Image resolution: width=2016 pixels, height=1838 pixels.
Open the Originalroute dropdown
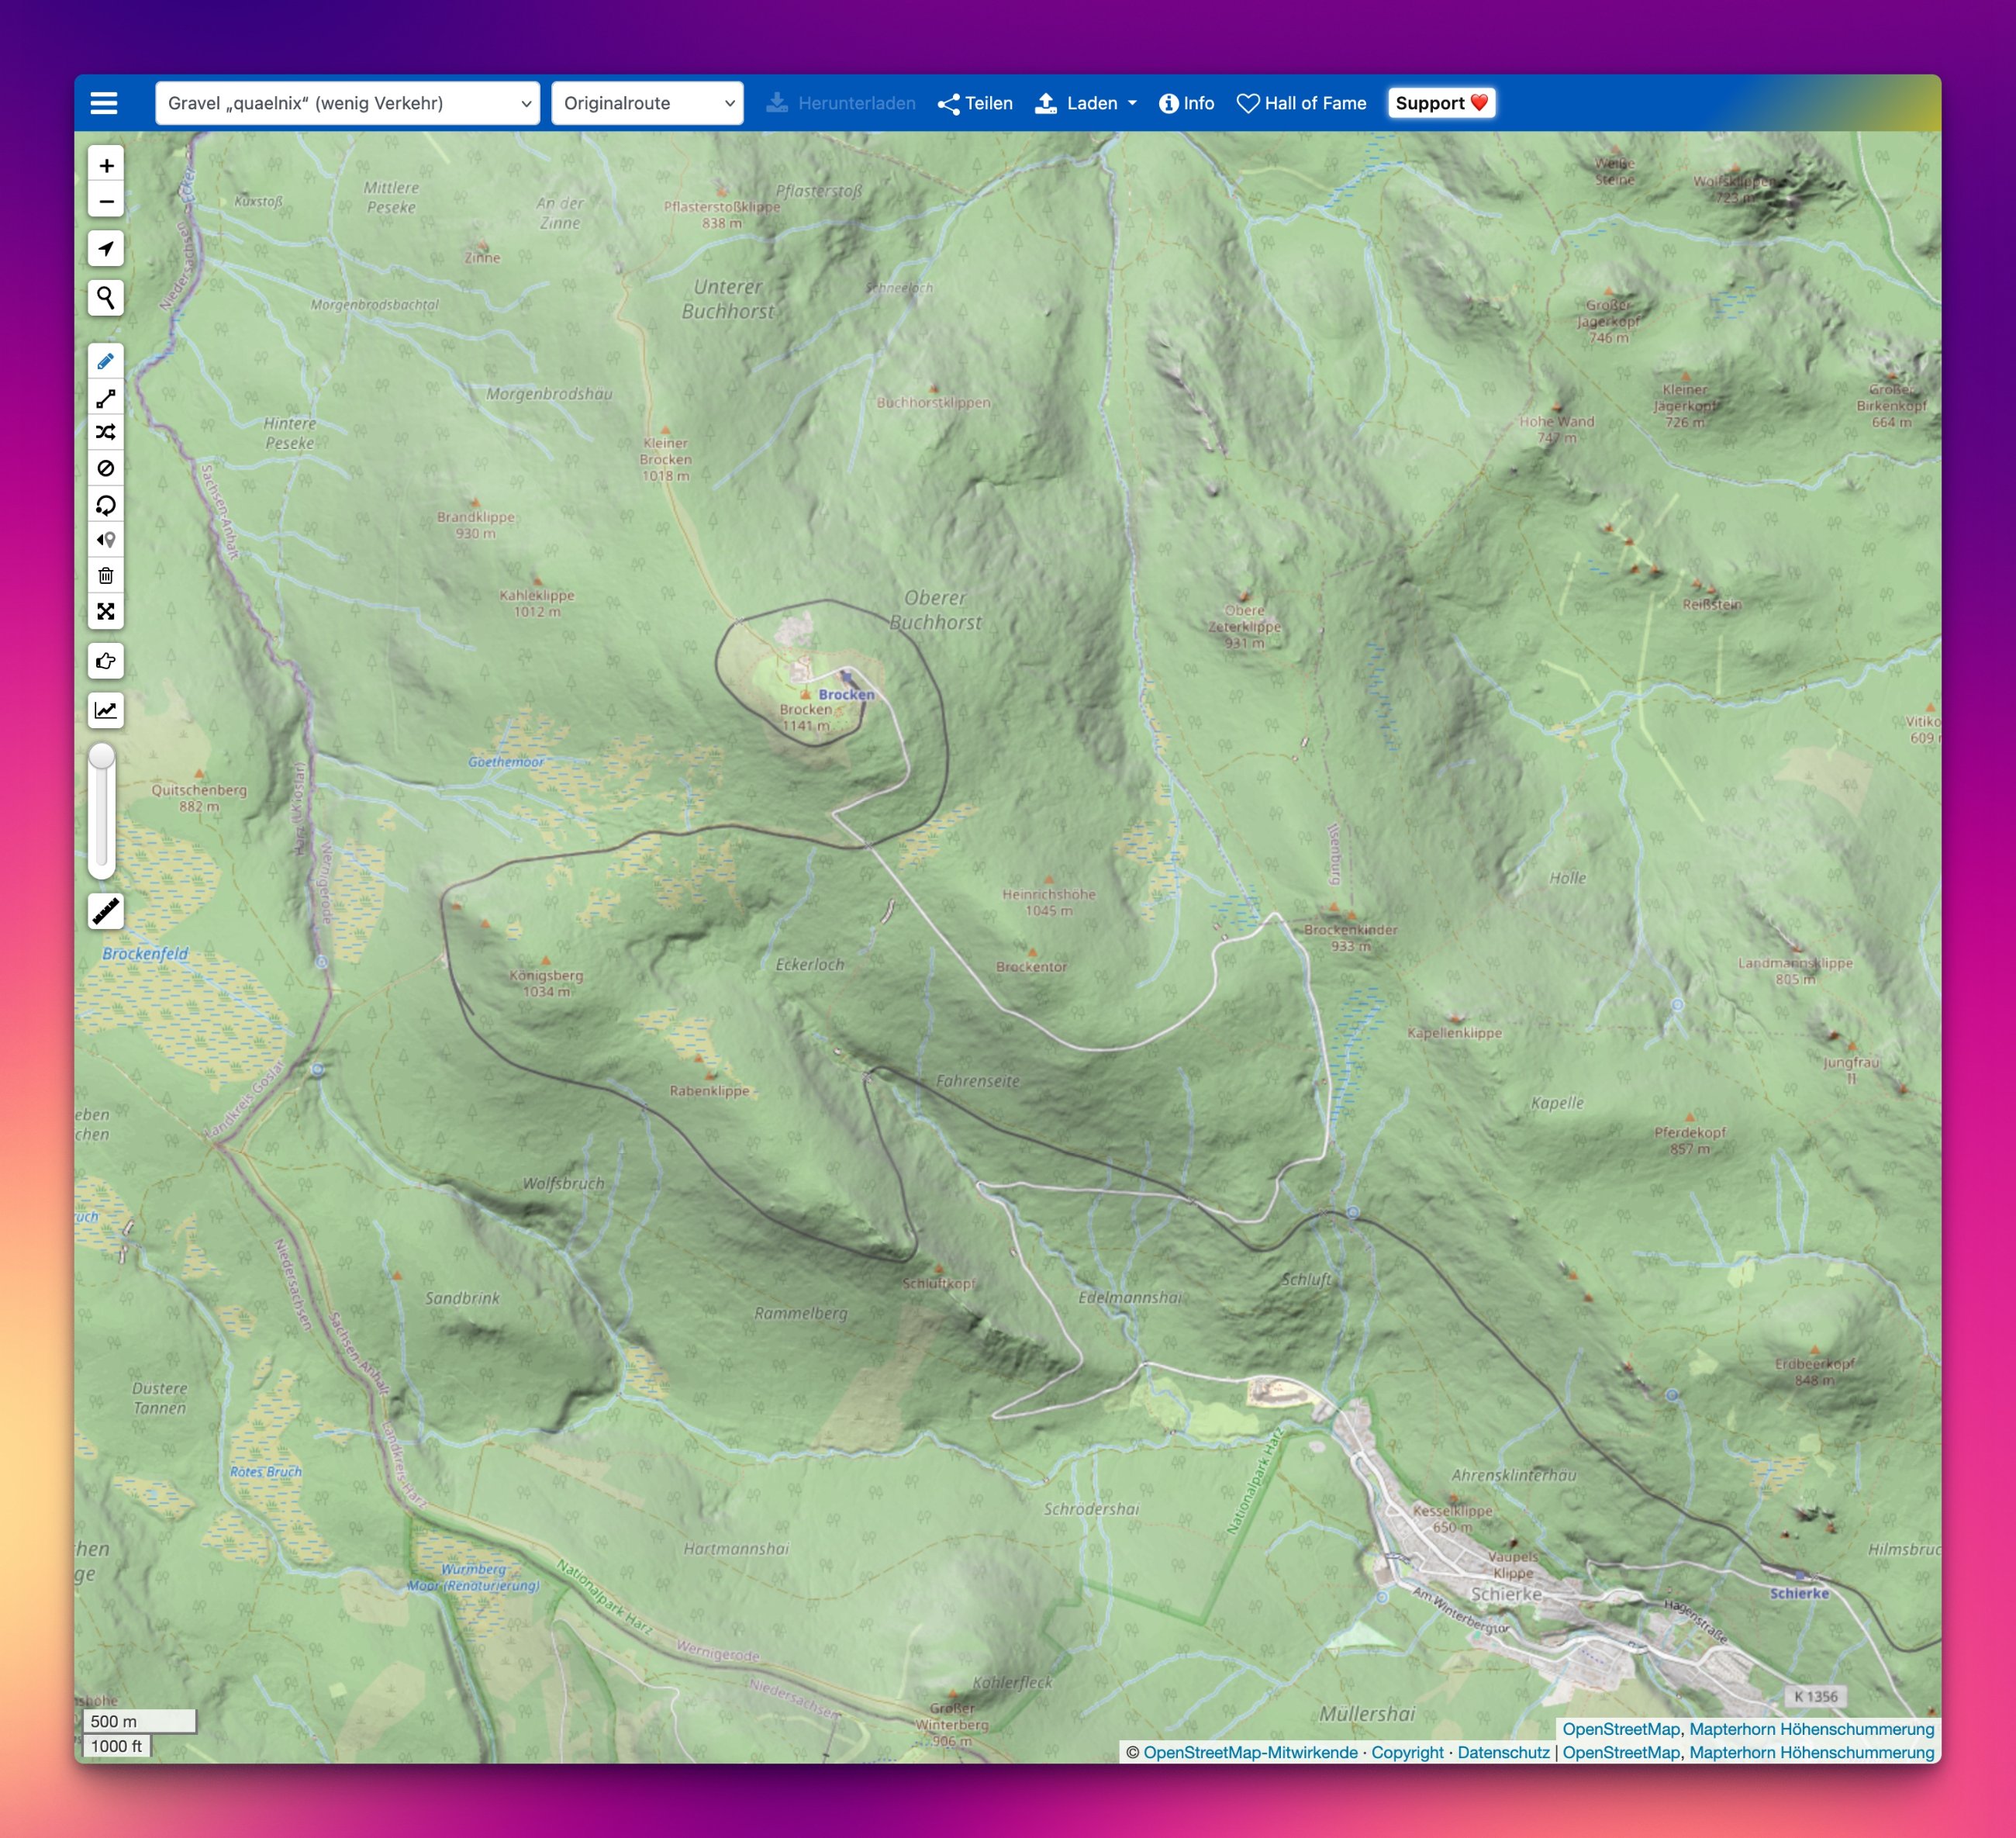pos(647,103)
